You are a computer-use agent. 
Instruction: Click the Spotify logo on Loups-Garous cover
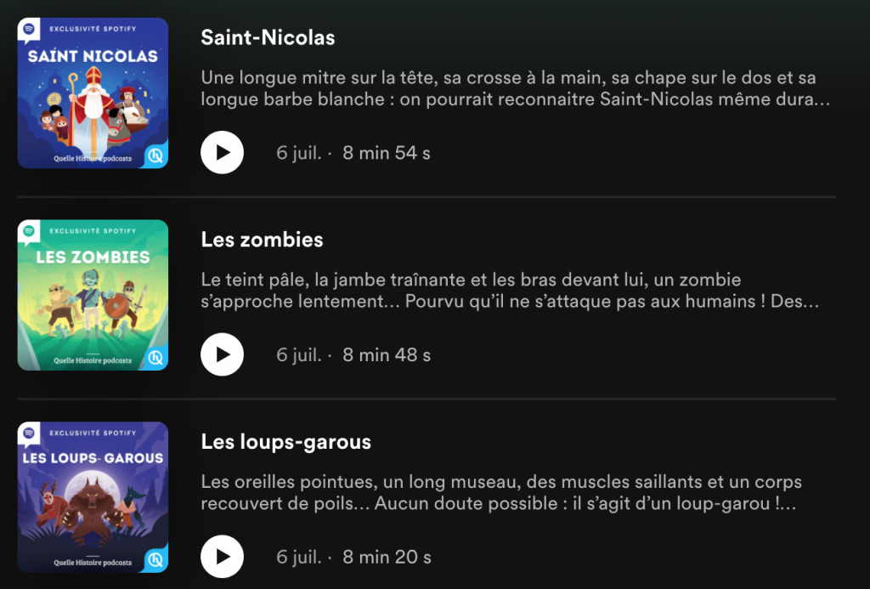[29, 433]
